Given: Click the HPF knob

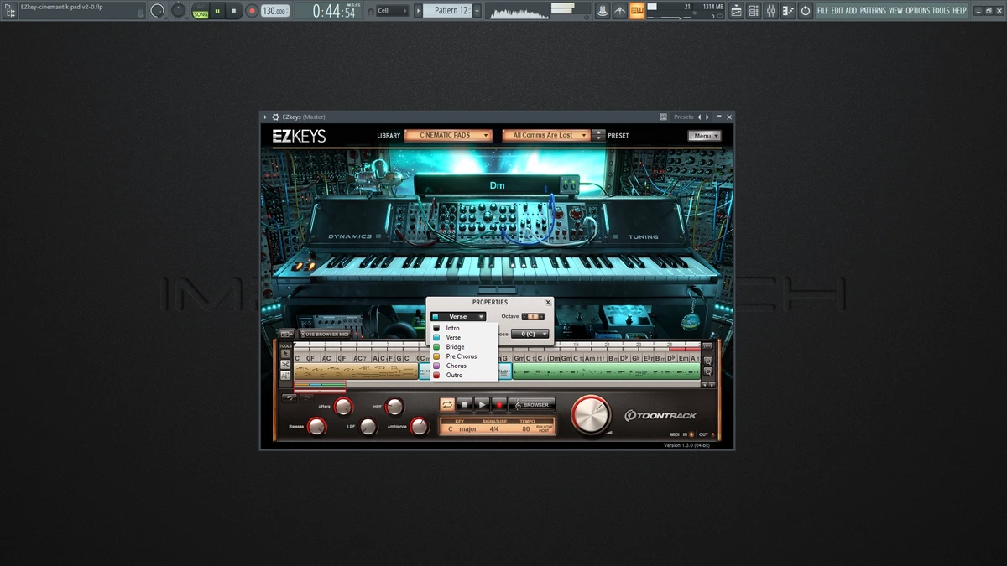Looking at the screenshot, I should click(394, 408).
